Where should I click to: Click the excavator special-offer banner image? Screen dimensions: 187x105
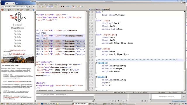pyautogui.click(x=18, y=60)
